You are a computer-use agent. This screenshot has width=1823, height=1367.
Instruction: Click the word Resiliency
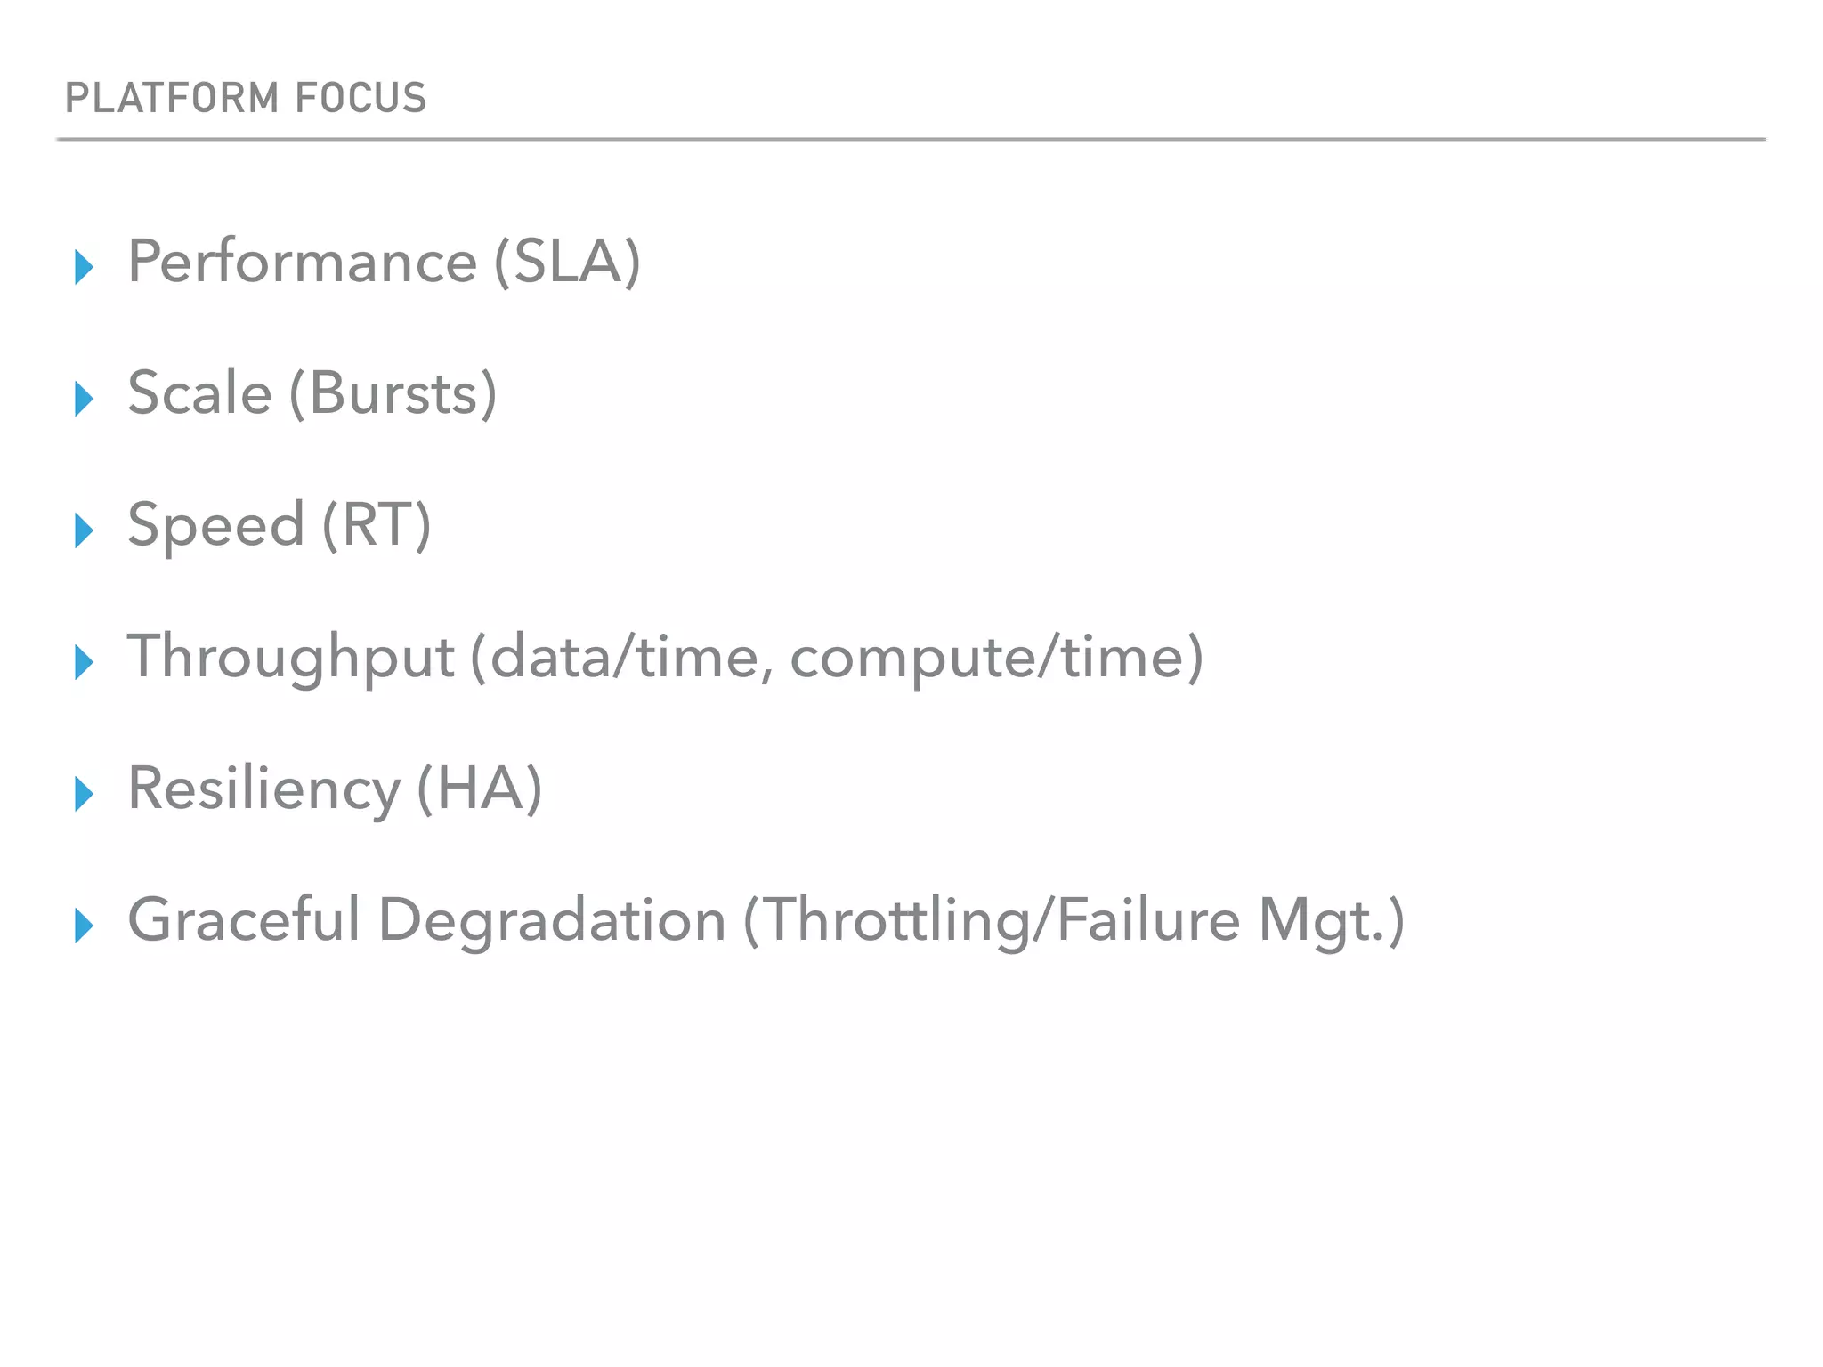point(264,789)
